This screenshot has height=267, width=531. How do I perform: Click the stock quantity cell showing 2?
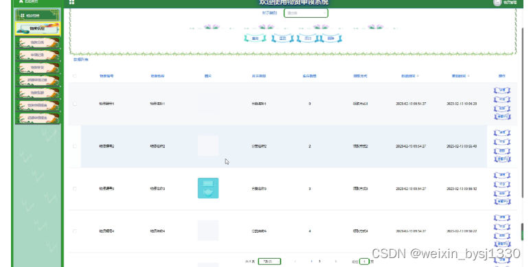pyautogui.click(x=310, y=146)
